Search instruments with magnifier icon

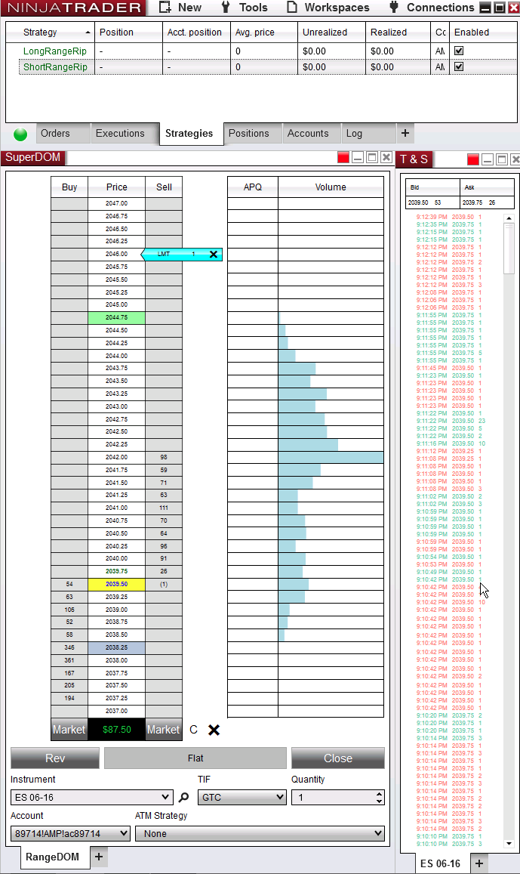183,798
